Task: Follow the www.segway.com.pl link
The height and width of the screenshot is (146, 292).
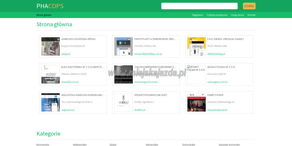Action: (x=217, y=82)
